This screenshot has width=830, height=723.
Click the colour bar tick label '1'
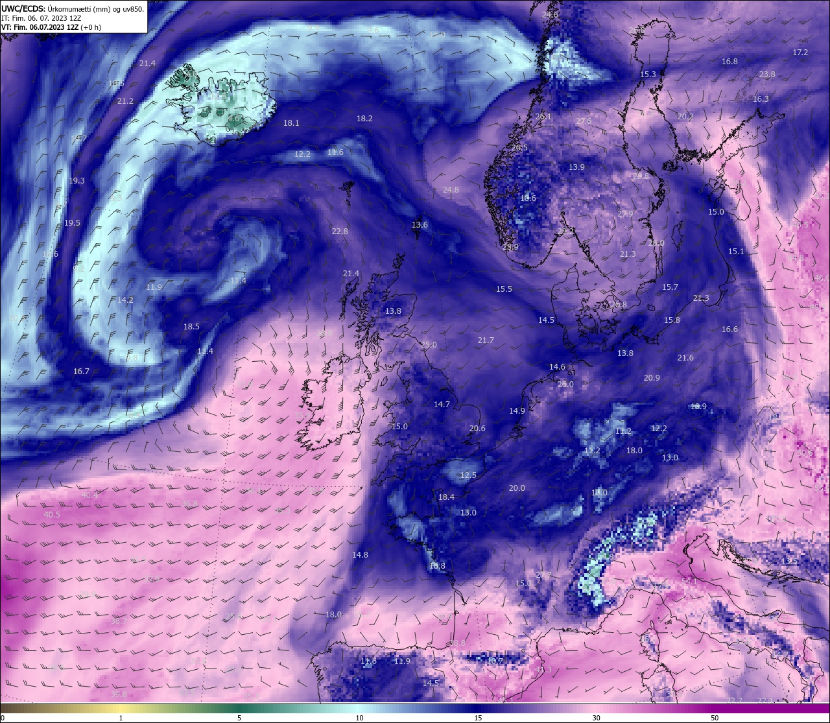tap(121, 718)
